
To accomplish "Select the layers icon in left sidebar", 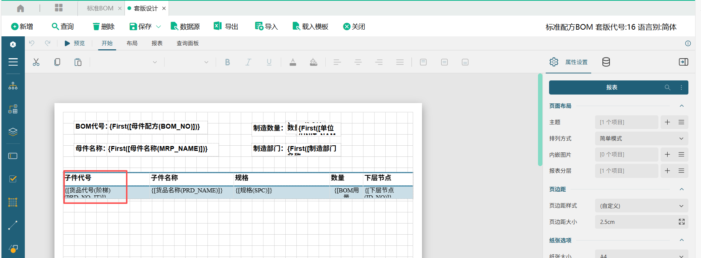I will [13, 132].
